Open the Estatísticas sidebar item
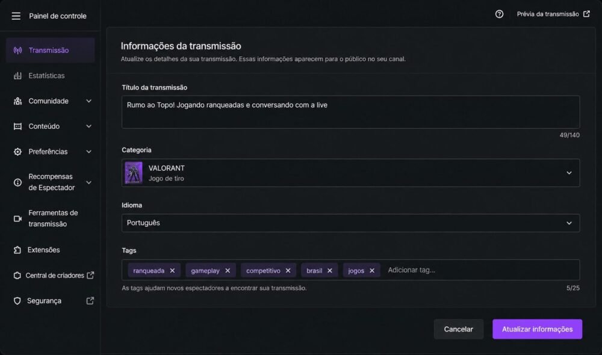 coord(51,76)
